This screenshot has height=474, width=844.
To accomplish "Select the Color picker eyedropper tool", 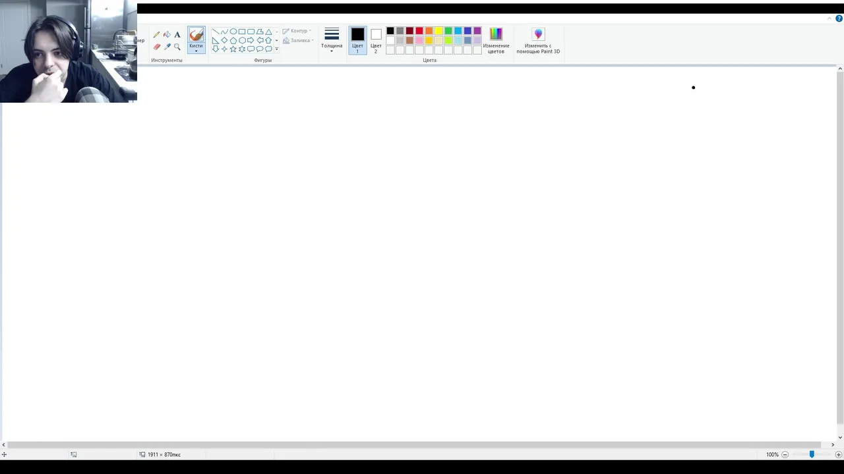I will coord(167,47).
